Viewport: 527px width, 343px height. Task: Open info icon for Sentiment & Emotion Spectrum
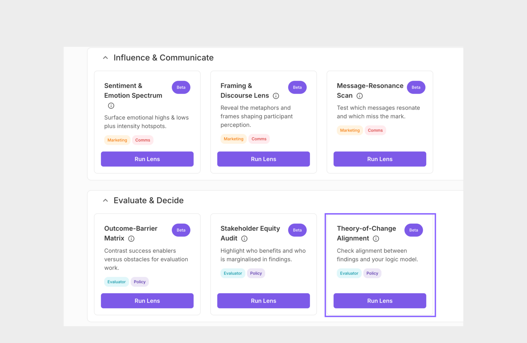(111, 105)
